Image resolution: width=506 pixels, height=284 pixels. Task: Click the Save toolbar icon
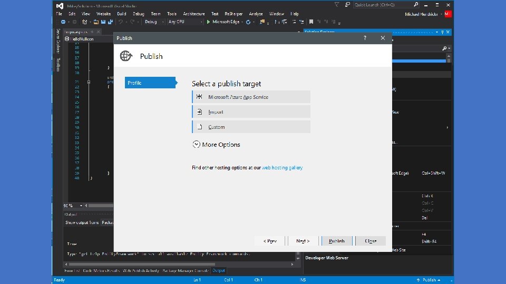click(103, 22)
